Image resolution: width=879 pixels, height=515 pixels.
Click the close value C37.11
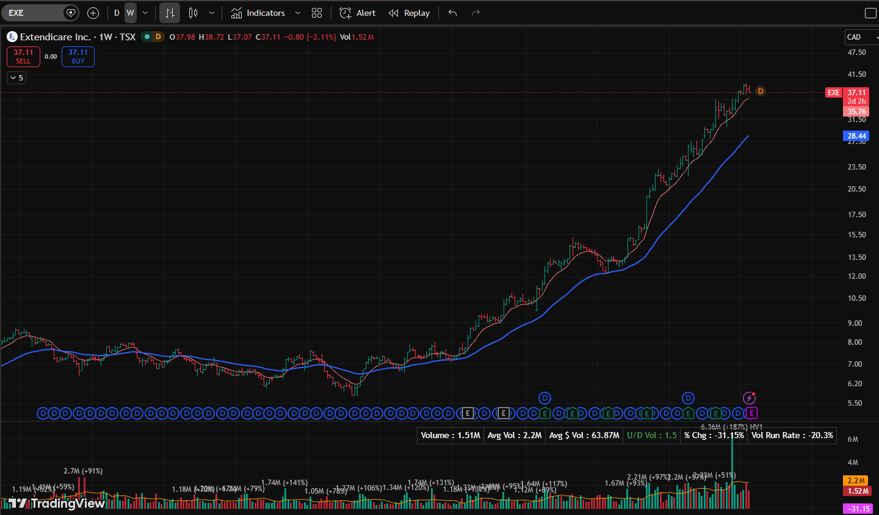[268, 37]
